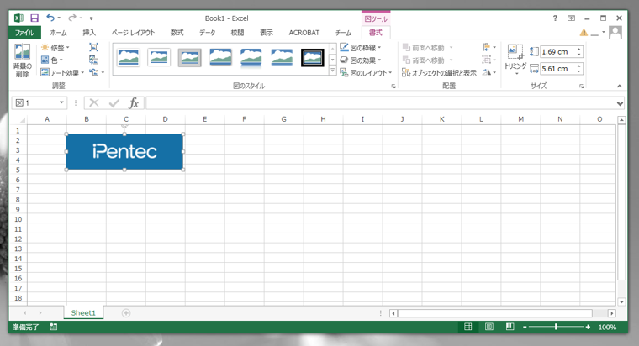Switch to the 表示 tab

[x=267, y=33]
